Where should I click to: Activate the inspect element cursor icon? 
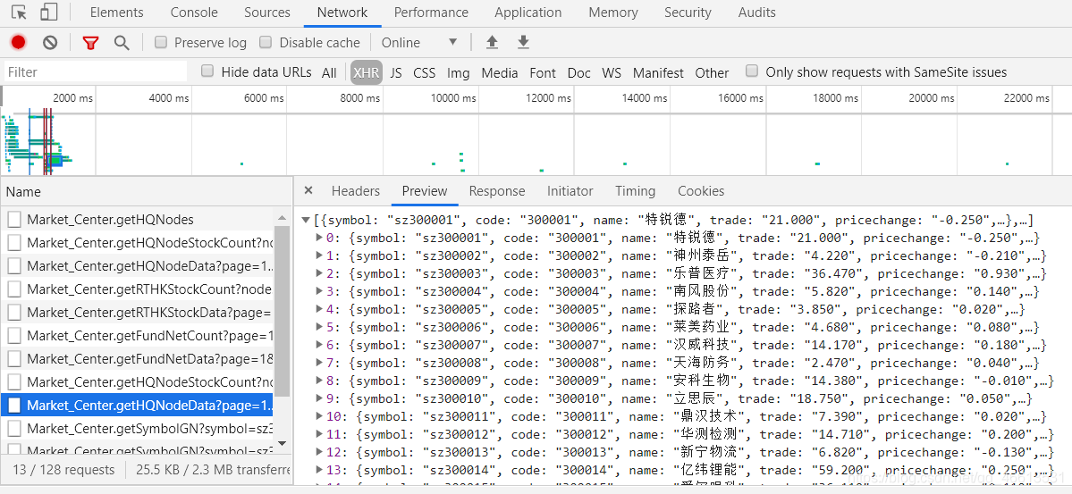point(20,13)
